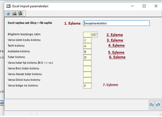Viewport: 162px width, 117px height.
Task: Click the Varsa belge no kolonu field
Action: pos(87,86)
